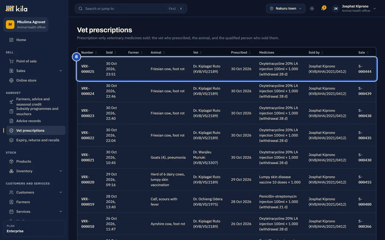Sort table by Animal column
This screenshot has height=240, width=385.
click(x=158, y=53)
